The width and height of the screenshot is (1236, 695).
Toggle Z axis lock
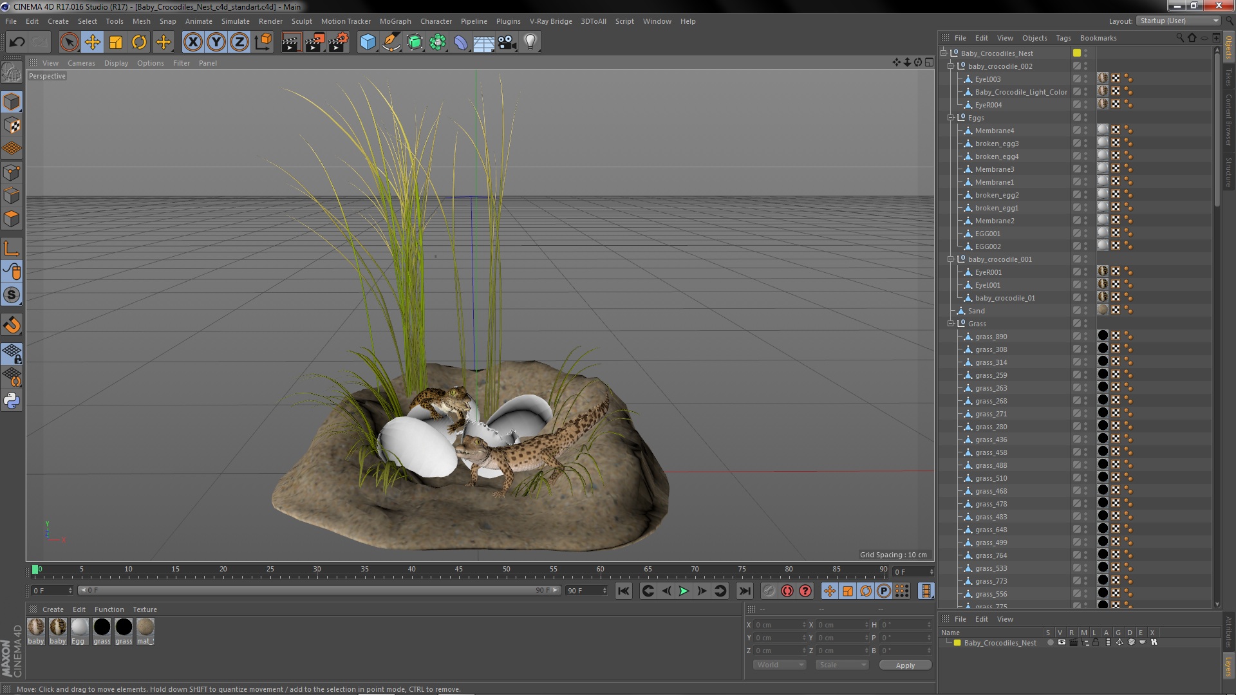click(239, 42)
